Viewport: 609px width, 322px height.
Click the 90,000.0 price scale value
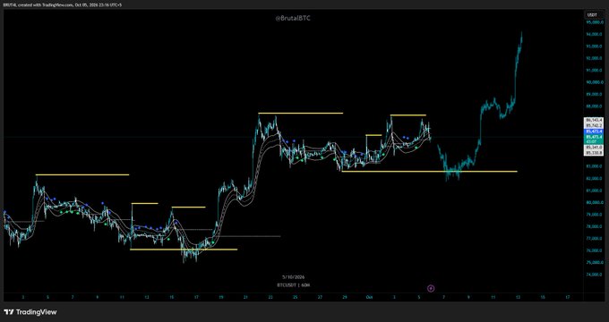[595, 82]
